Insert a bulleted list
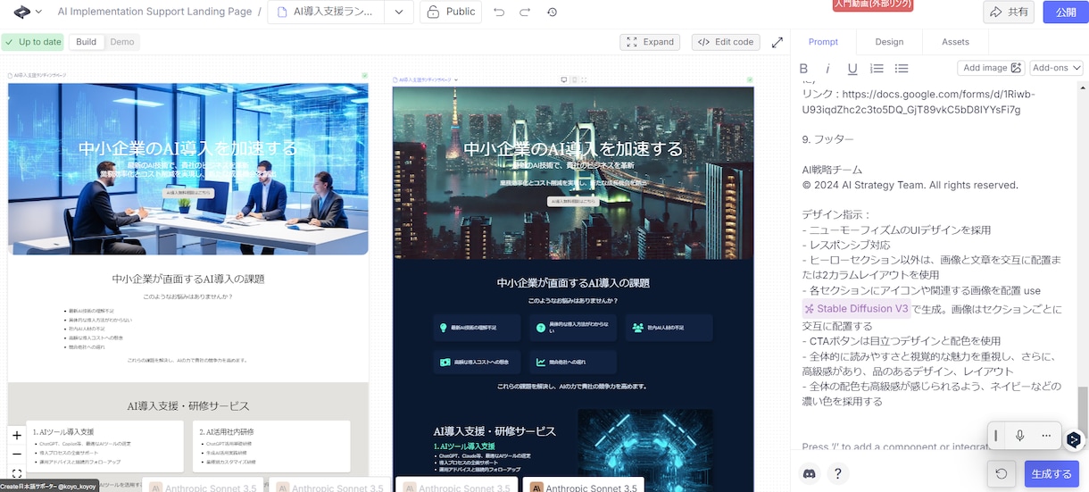This screenshot has height=492, width=1089. click(x=902, y=69)
